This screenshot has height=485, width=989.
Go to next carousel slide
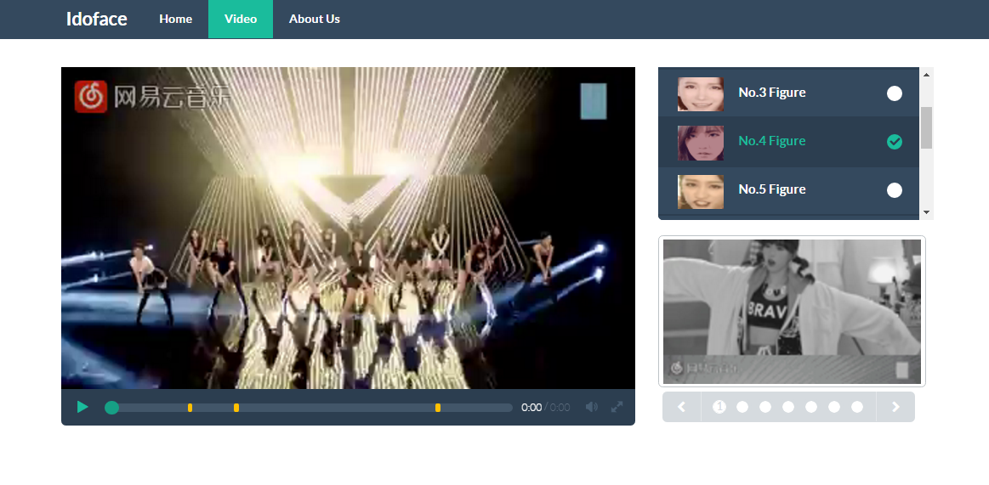click(895, 407)
